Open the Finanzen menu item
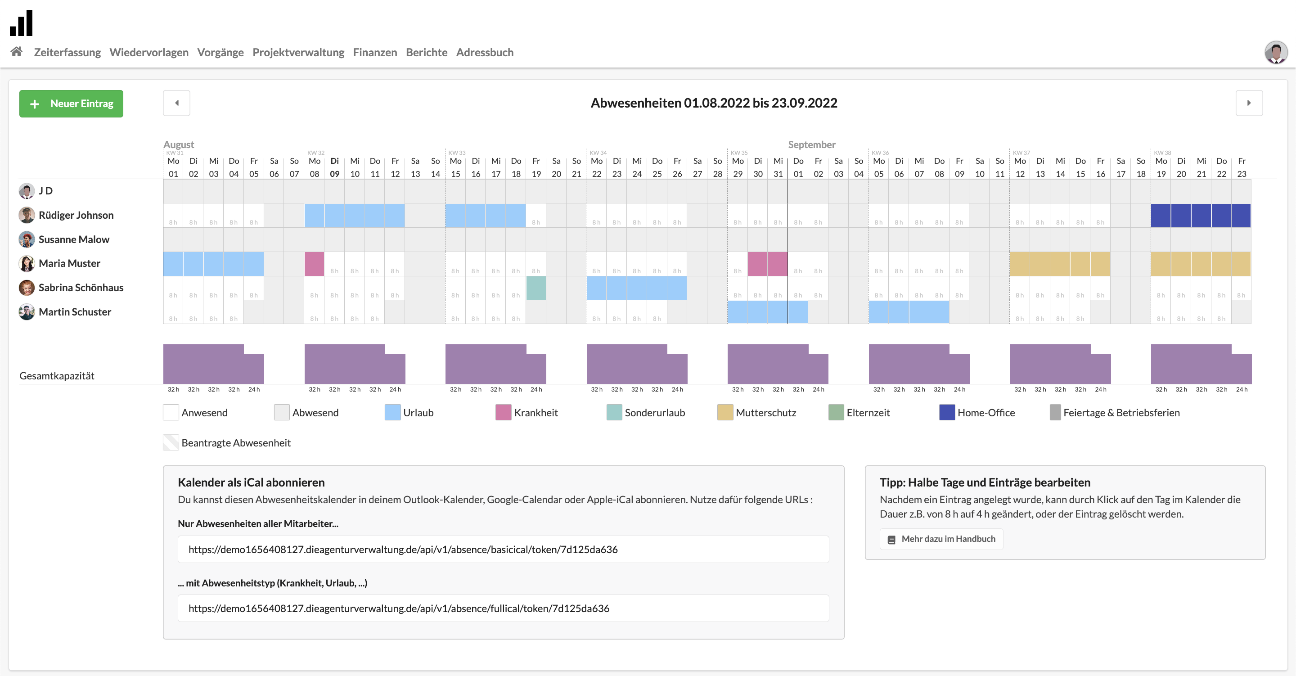The height and width of the screenshot is (676, 1296). coord(375,52)
